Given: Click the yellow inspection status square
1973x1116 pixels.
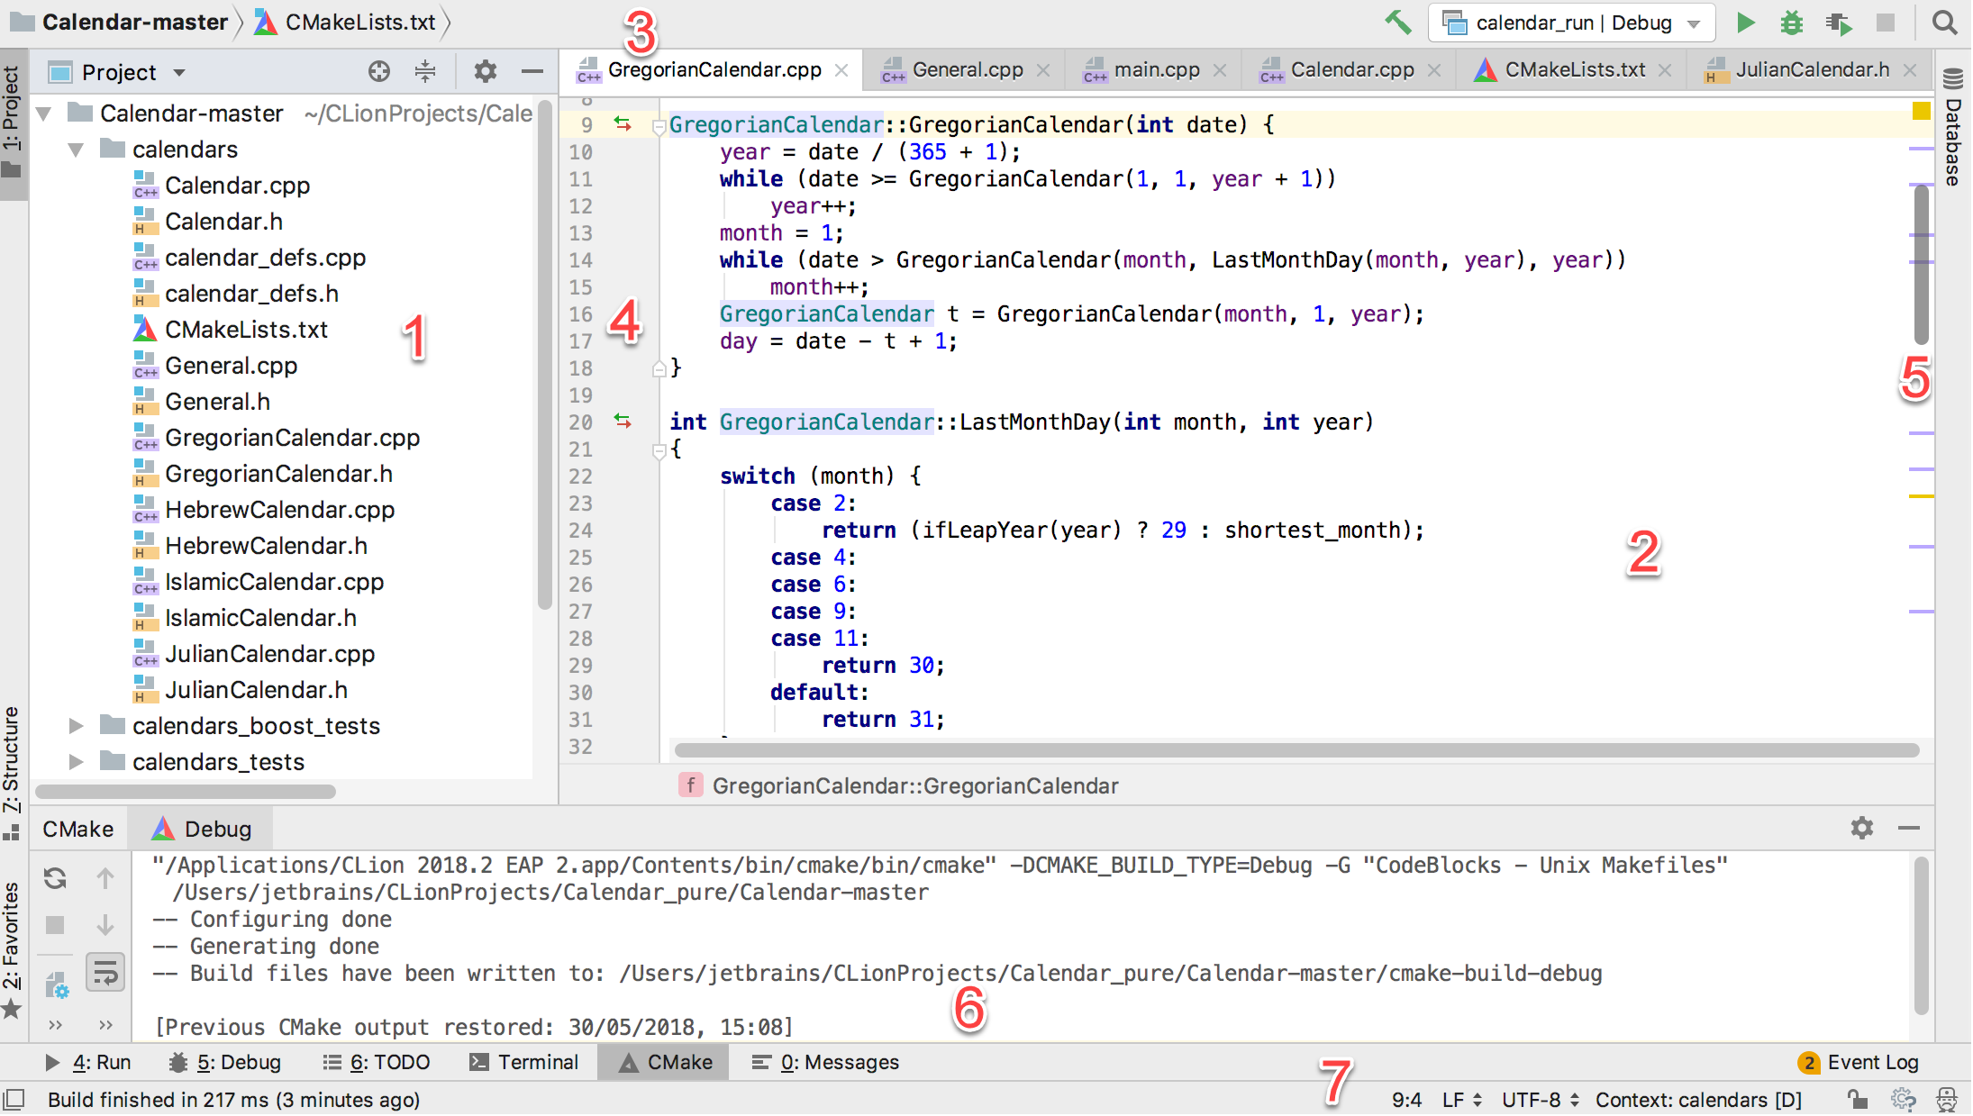Looking at the screenshot, I should click(x=1921, y=111).
